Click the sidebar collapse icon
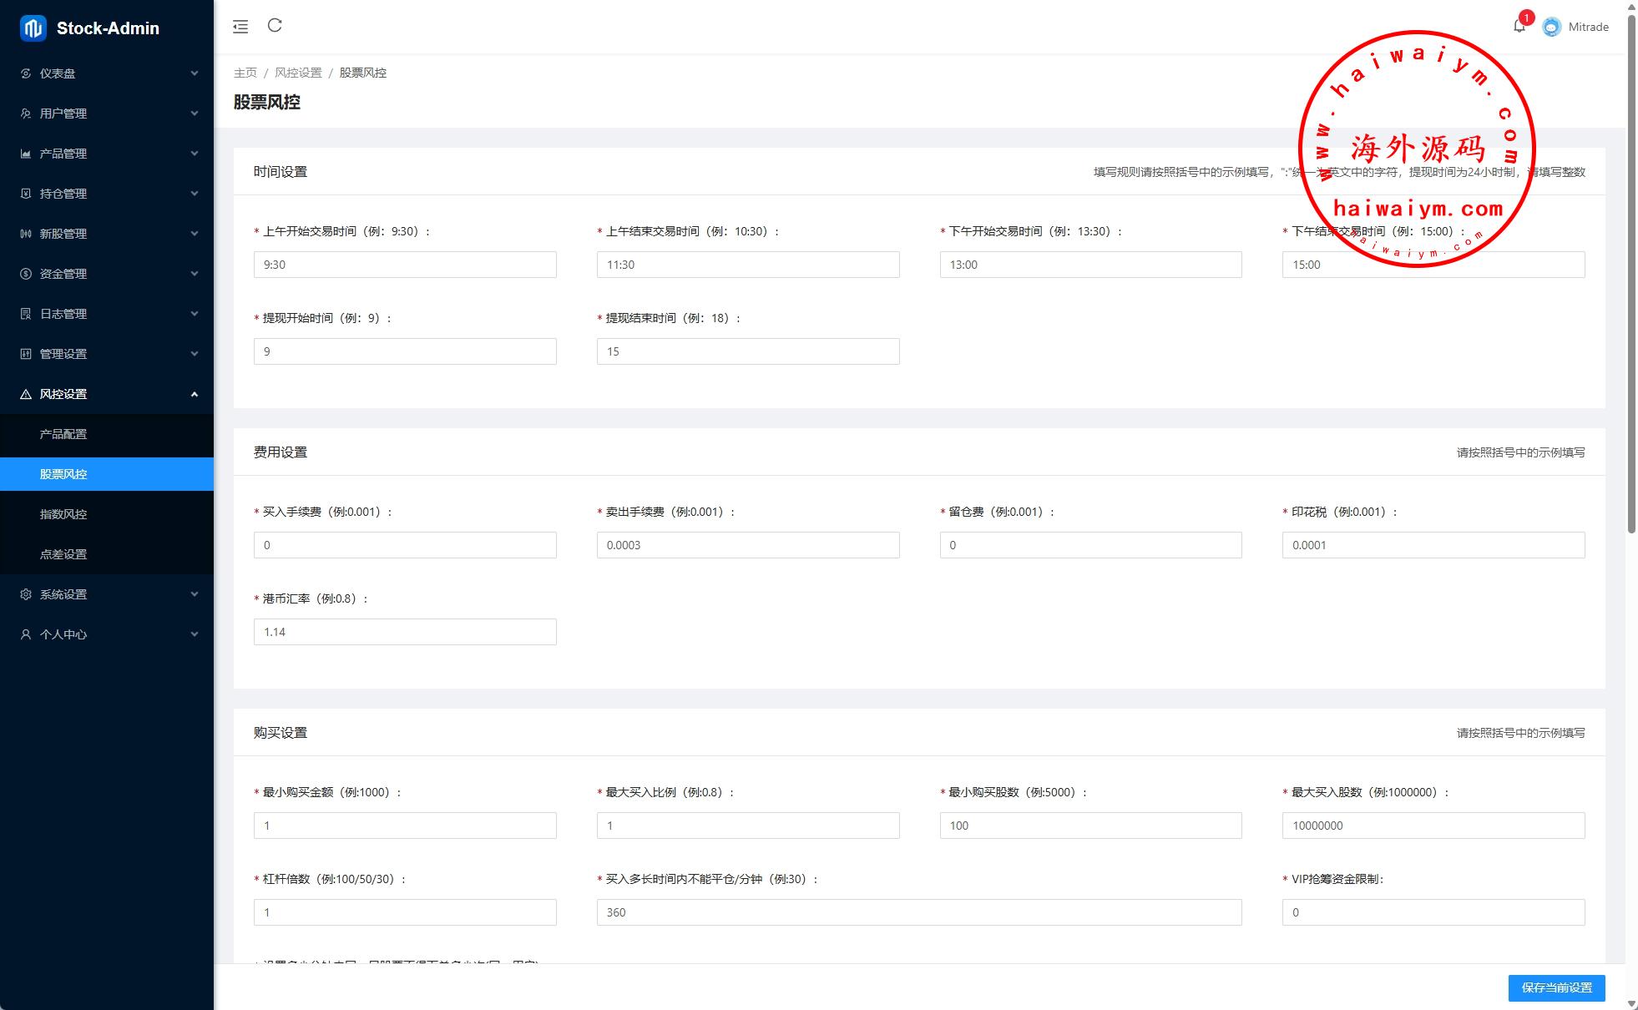 tap(240, 27)
